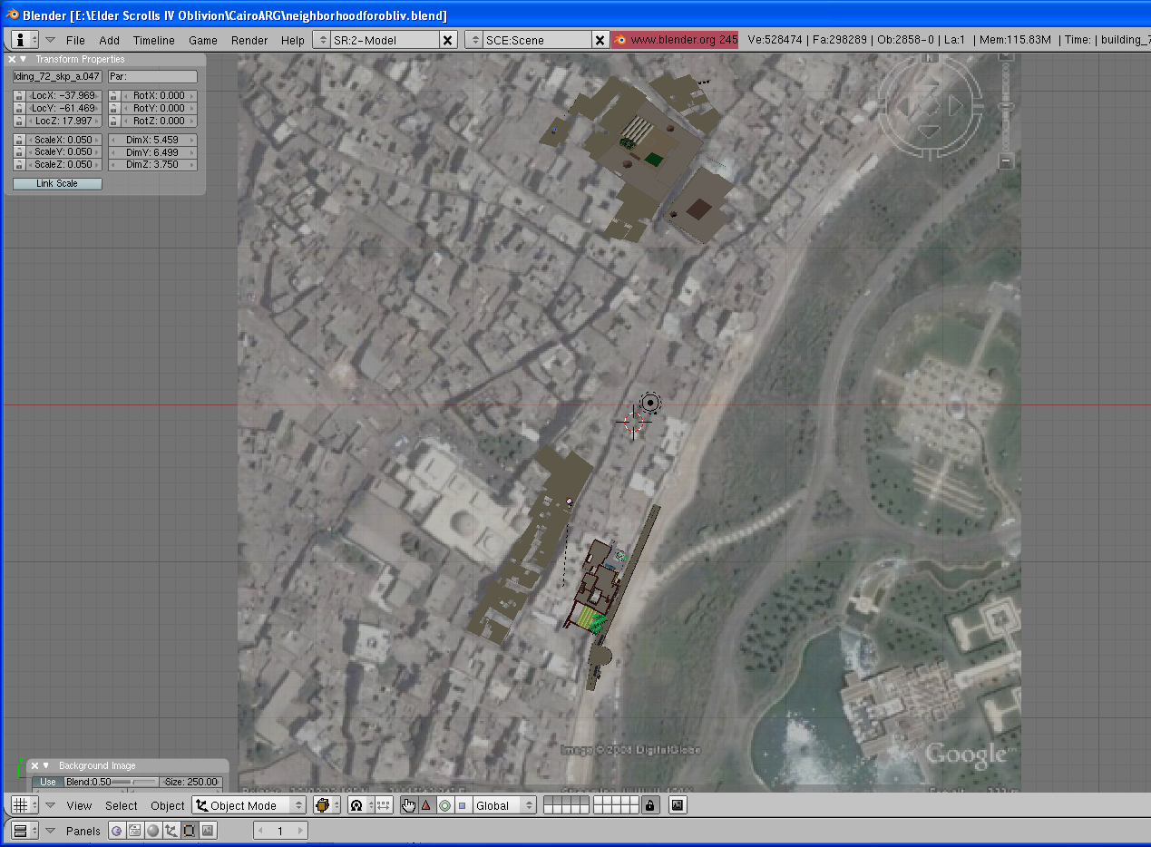Open the Info window type selector icon
This screenshot has height=847, width=1151.
(24, 40)
